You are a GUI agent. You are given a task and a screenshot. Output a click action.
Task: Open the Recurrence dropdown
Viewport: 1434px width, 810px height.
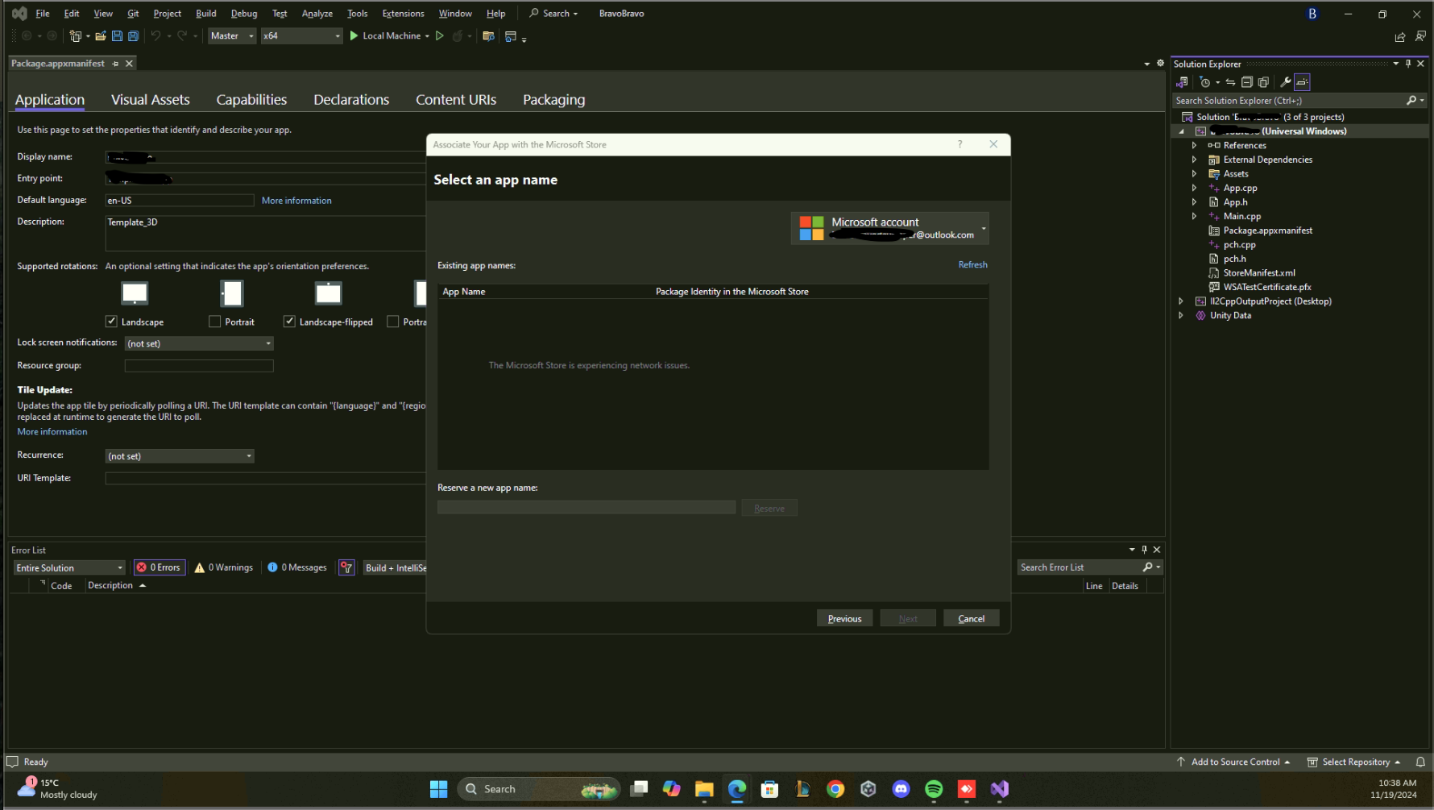tap(180, 456)
